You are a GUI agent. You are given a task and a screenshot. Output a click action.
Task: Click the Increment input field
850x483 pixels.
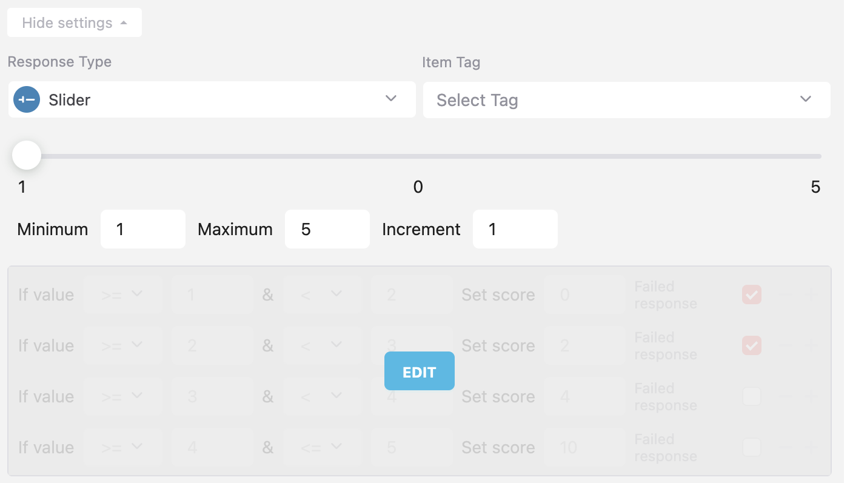[x=515, y=229]
